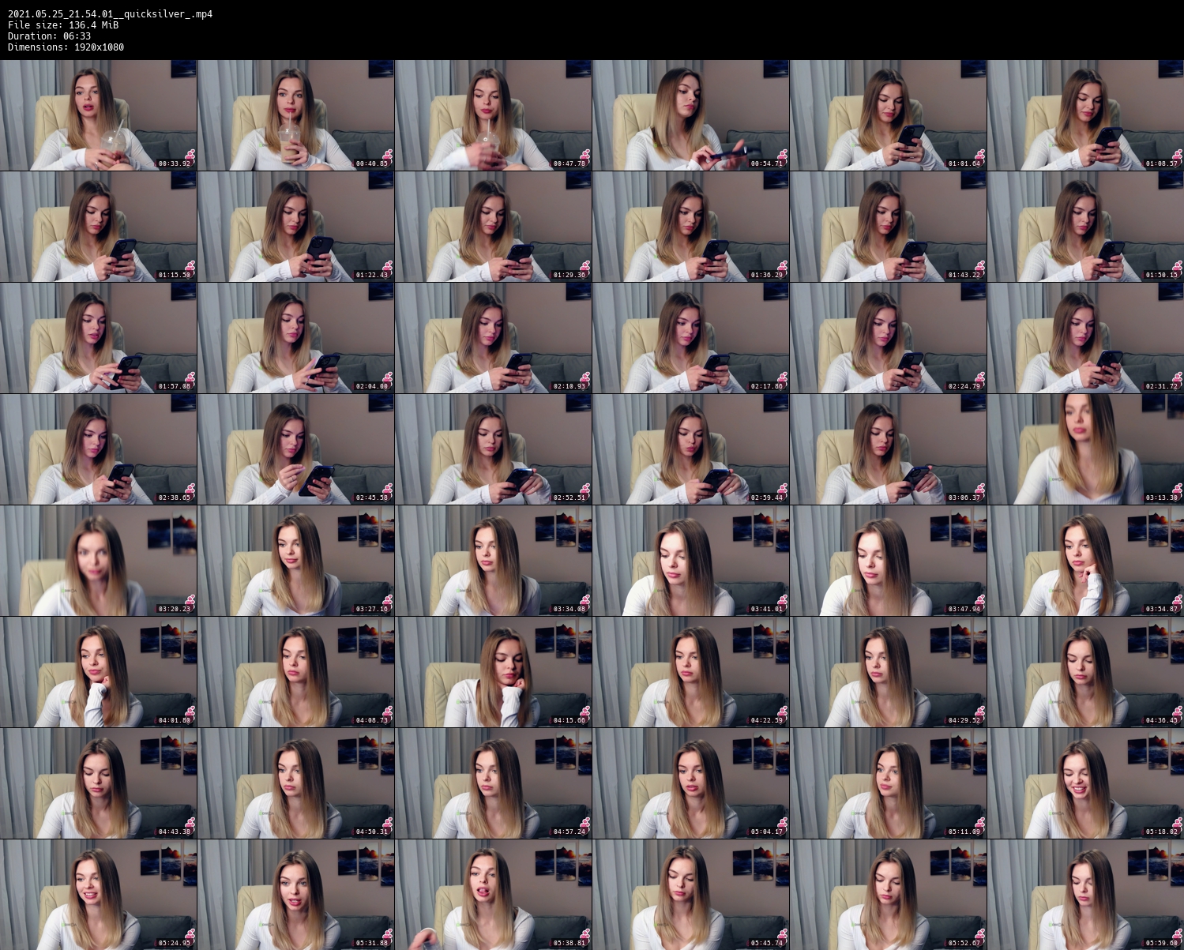Open the thumbnail stamped 03:34.08

pos(493,561)
